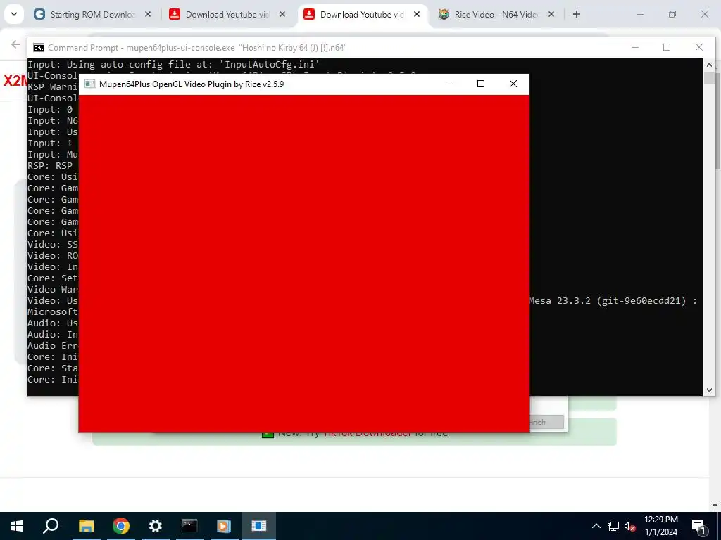Close the Rice Video browser tab

click(x=551, y=14)
